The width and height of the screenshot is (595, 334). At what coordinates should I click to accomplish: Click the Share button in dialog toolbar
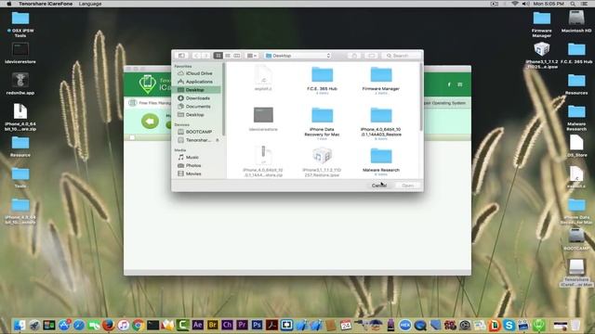point(354,56)
